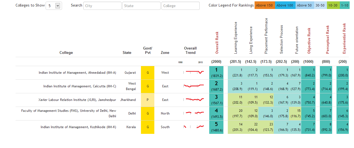Click FMS perceptual rank cell (603.0)
The height and width of the screenshot is (148, 354).
click(x=325, y=113)
